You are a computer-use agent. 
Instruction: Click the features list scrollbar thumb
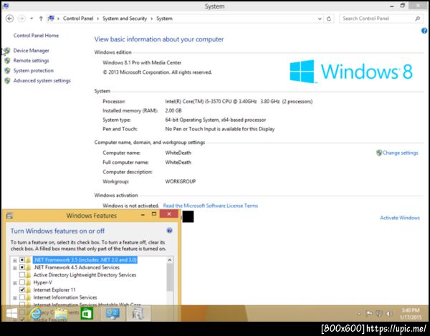tap(170, 277)
